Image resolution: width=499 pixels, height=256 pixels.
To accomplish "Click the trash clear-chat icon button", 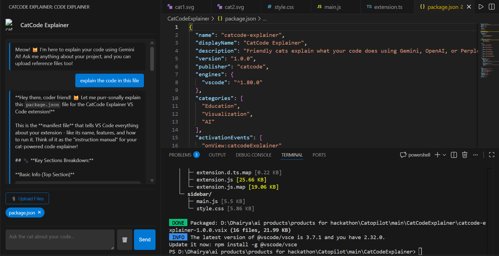I will click(125, 240).
